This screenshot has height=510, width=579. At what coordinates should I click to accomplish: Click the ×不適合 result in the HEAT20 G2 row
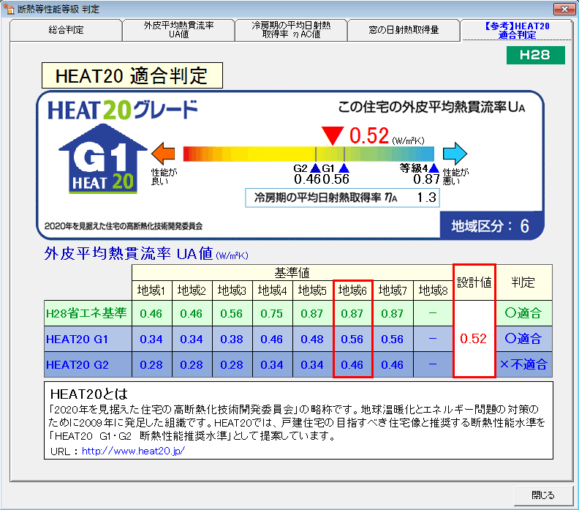[523, 365]
